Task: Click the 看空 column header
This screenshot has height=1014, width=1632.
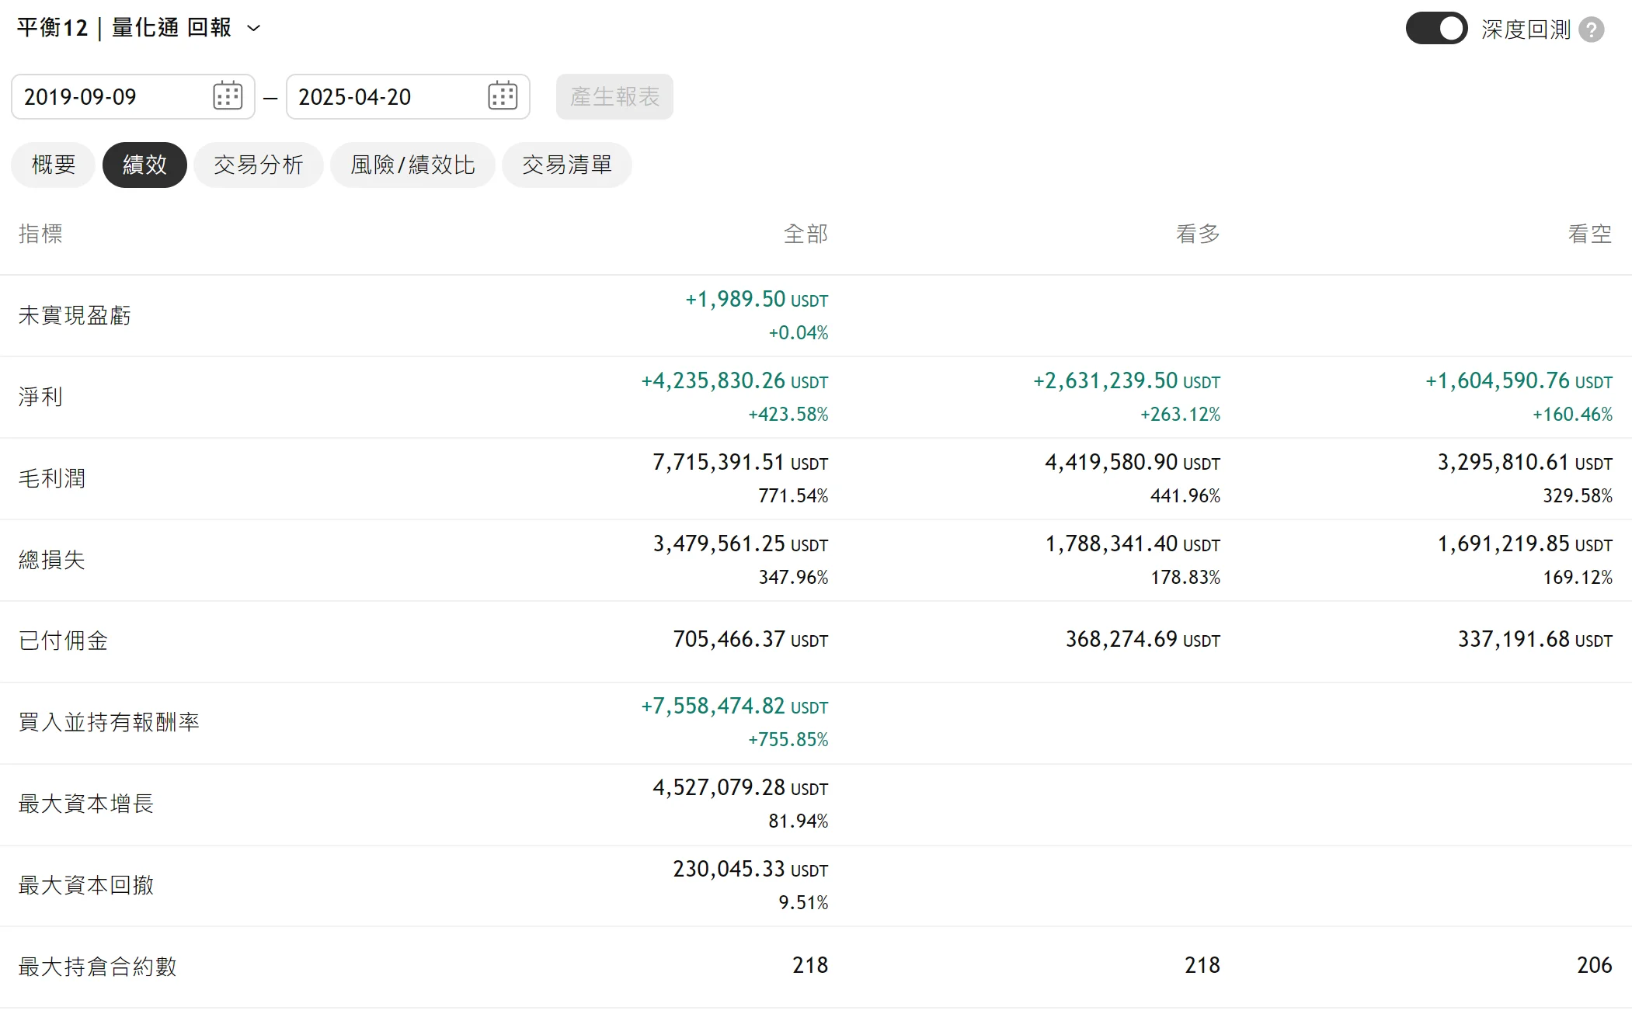Action: pyautogui.click(x=1590, y=234)
